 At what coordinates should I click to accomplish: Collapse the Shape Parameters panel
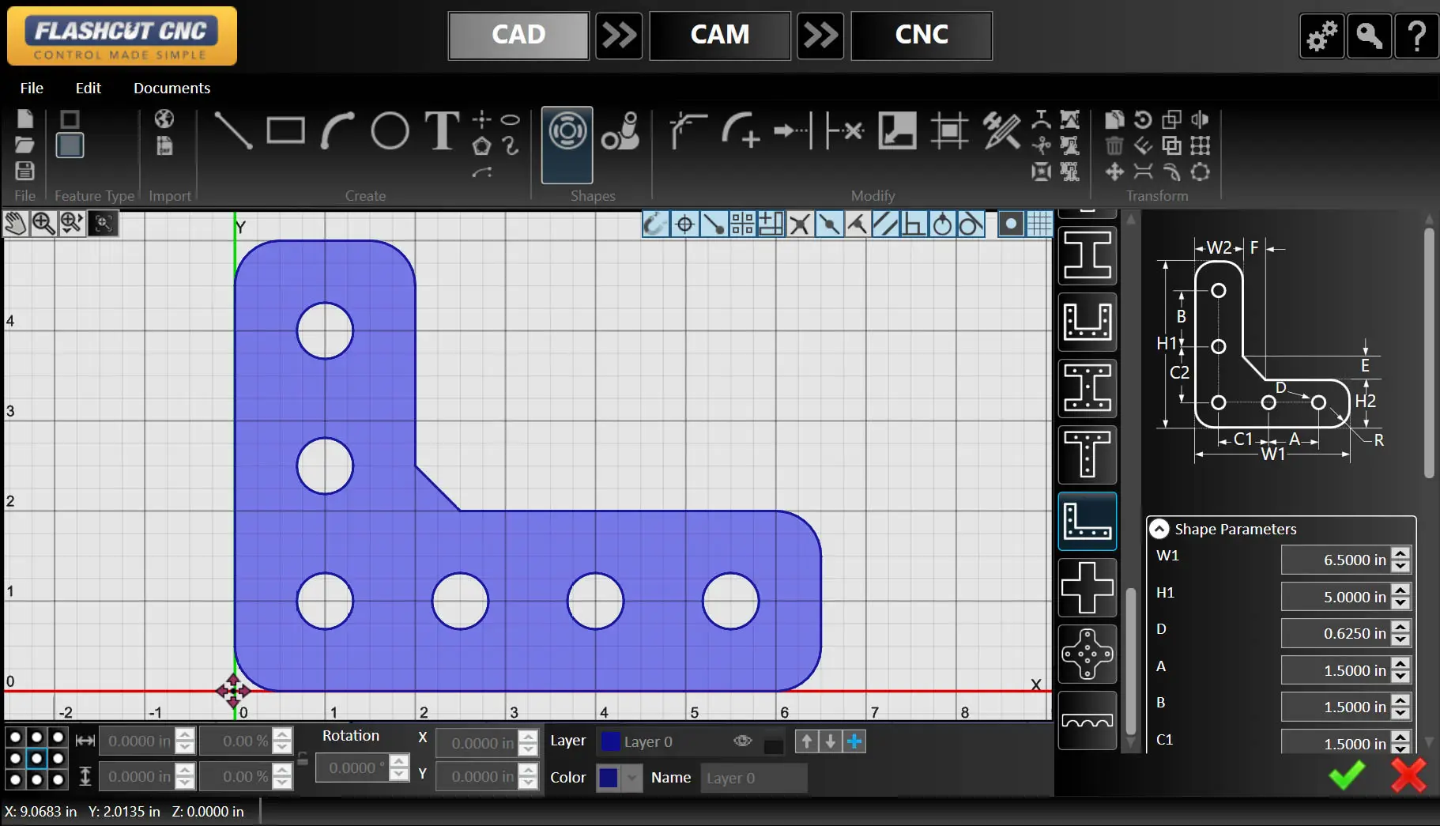pos(1159,529)
